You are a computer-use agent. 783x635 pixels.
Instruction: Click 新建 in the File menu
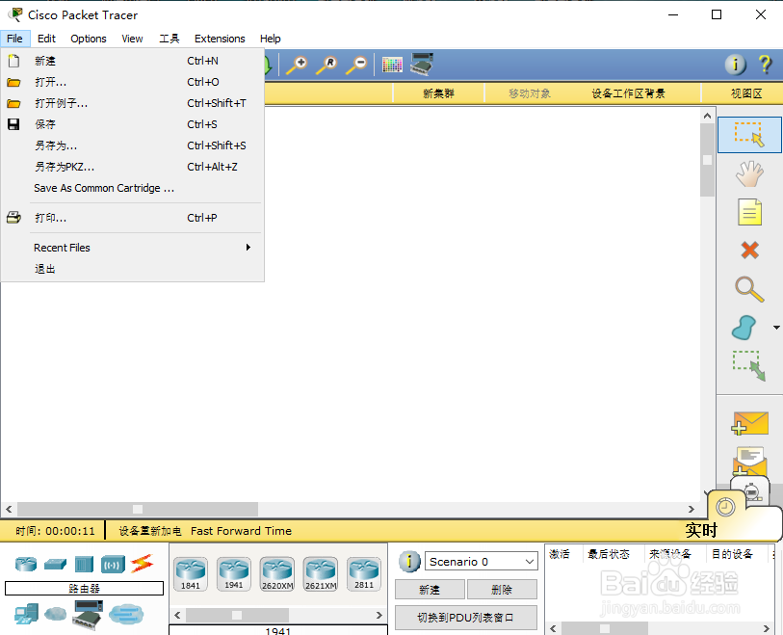[132, 61]
